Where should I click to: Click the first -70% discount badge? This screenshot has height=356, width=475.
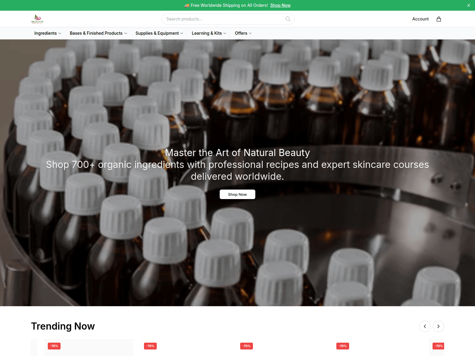54,346
